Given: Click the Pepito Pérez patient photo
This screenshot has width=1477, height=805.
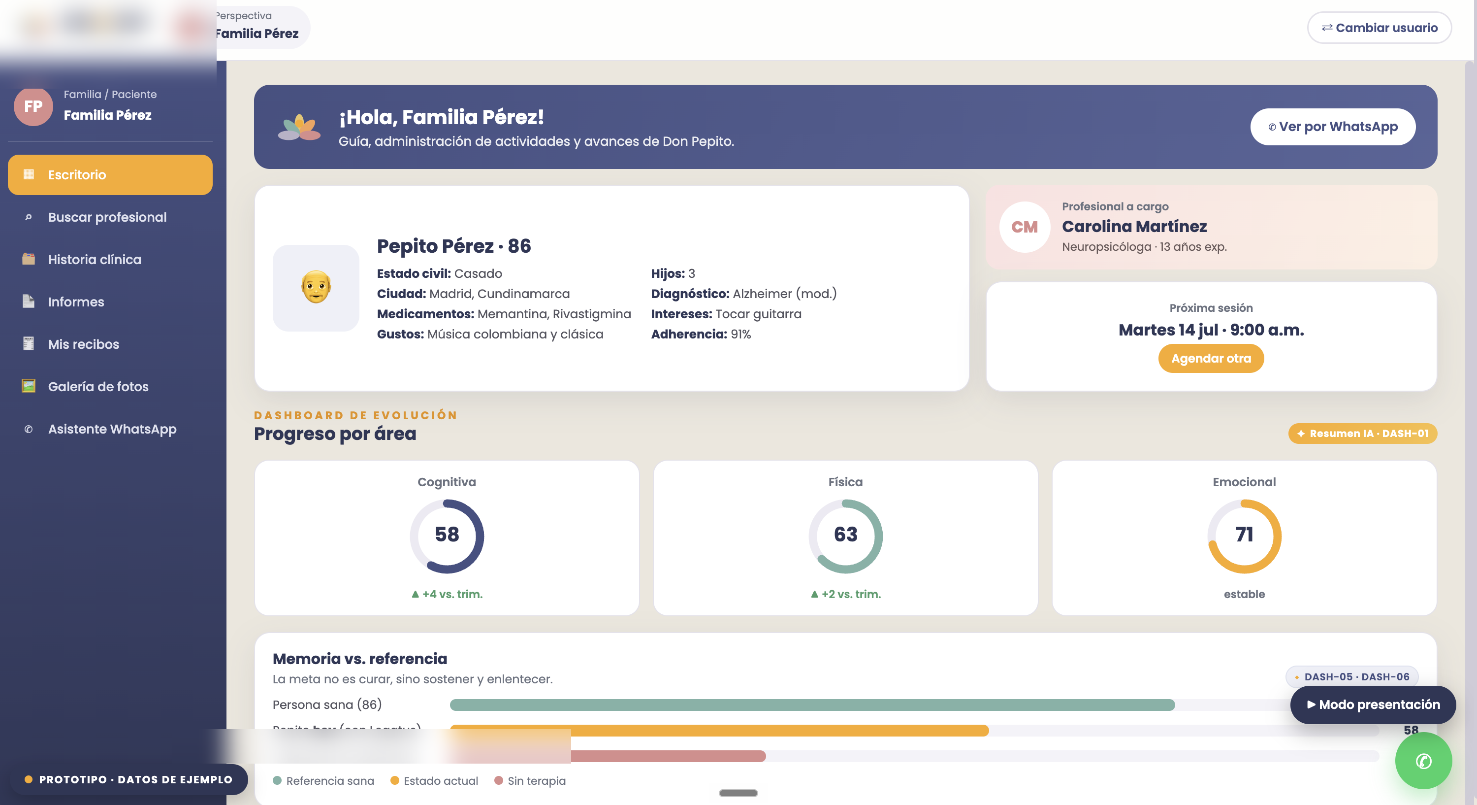Looking at the screenshot, I should click(x=316, y=288).
